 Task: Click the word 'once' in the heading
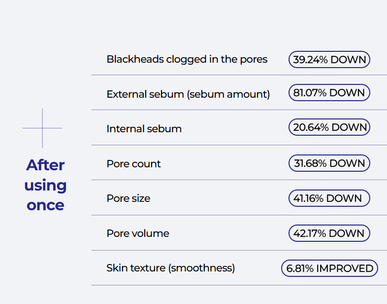(x=45, y=205)
